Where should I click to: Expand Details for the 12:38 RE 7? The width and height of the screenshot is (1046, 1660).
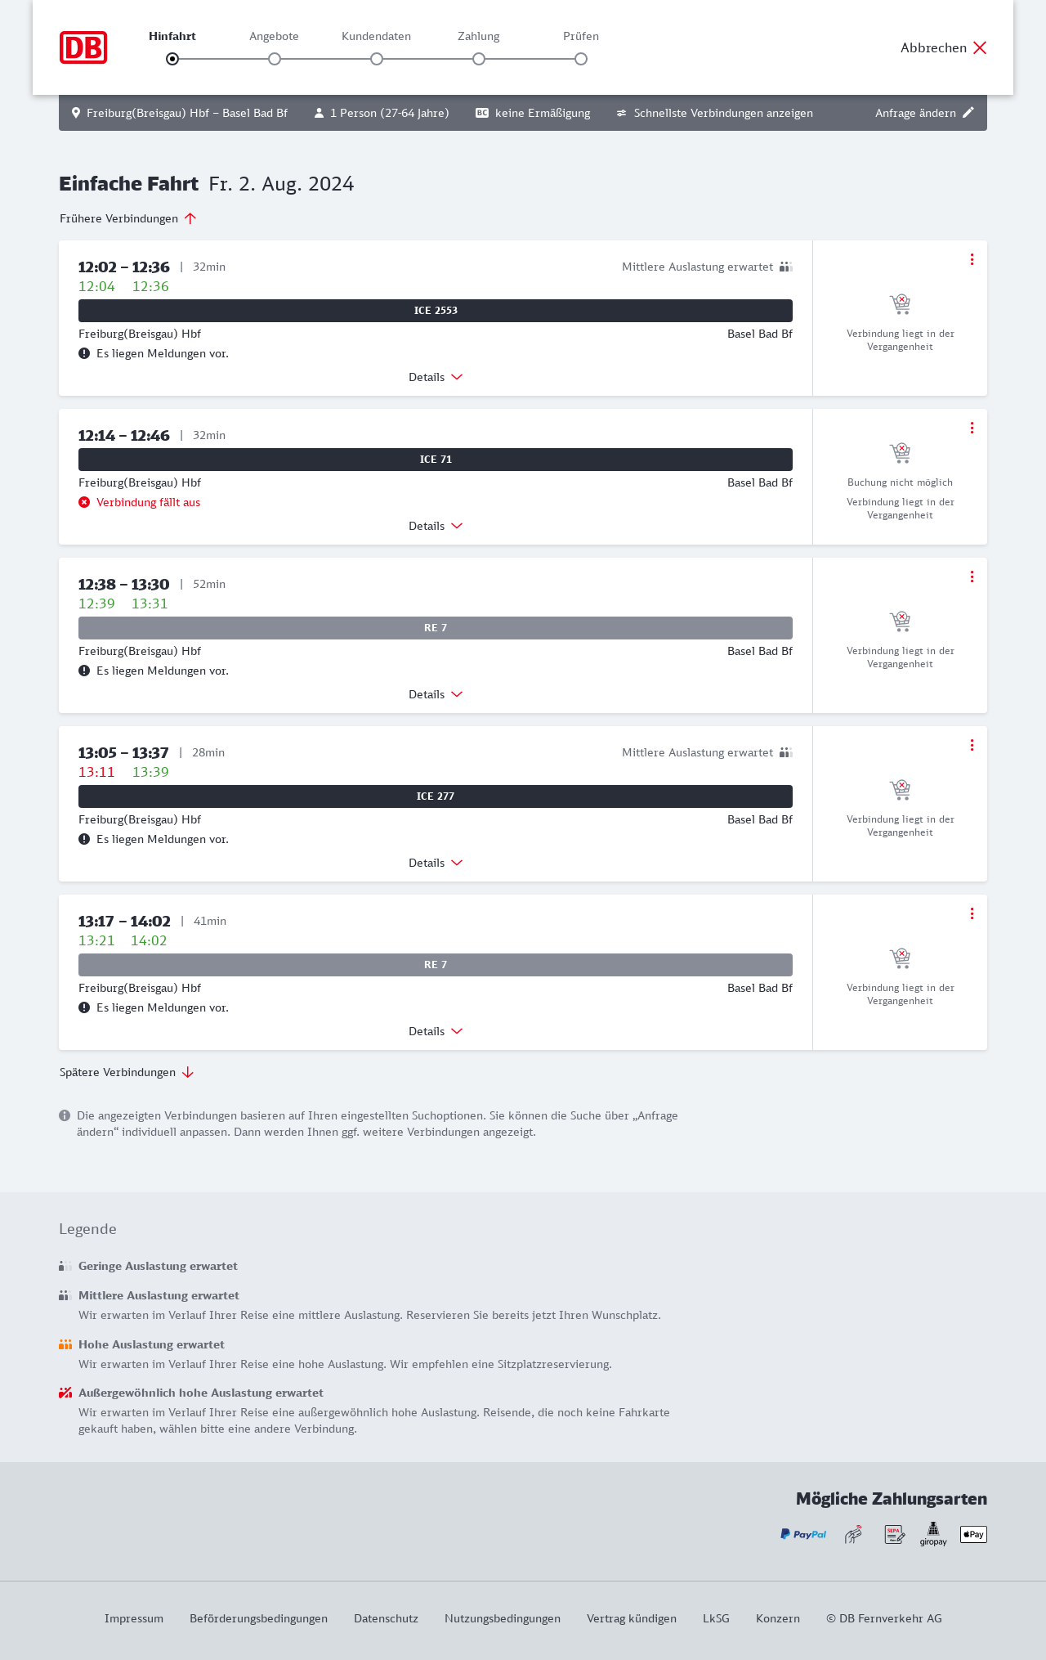[436, 694]
